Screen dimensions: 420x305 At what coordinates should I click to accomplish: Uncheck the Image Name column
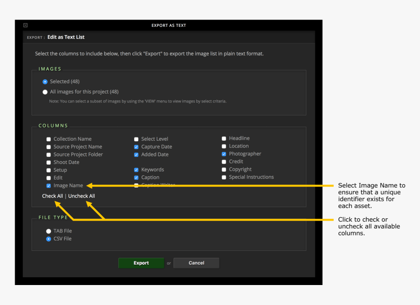pos(48,186)
